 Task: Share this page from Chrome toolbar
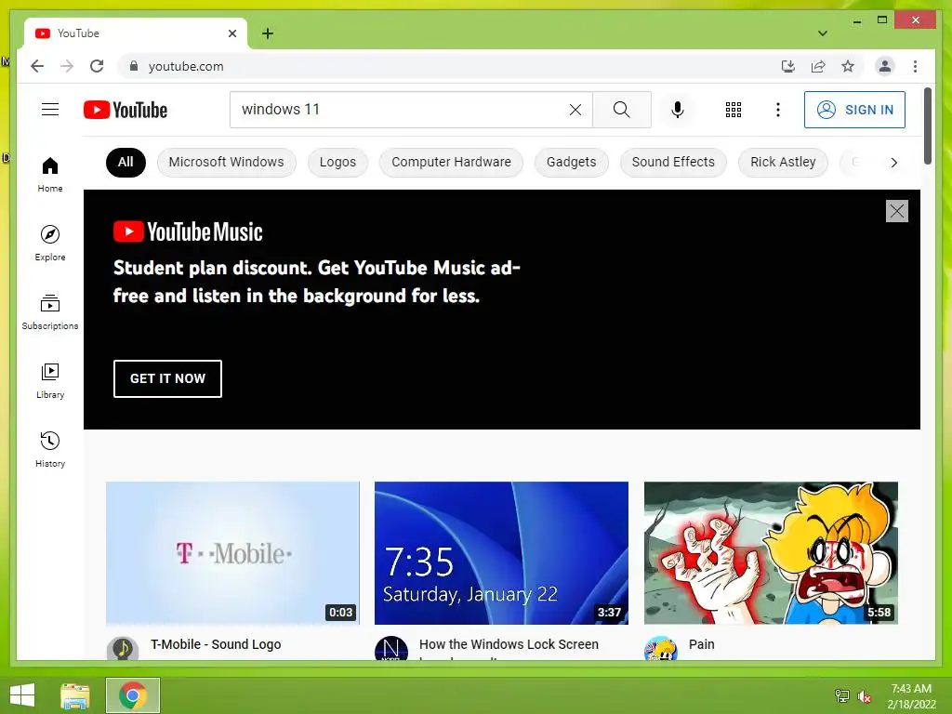point(818,66)
